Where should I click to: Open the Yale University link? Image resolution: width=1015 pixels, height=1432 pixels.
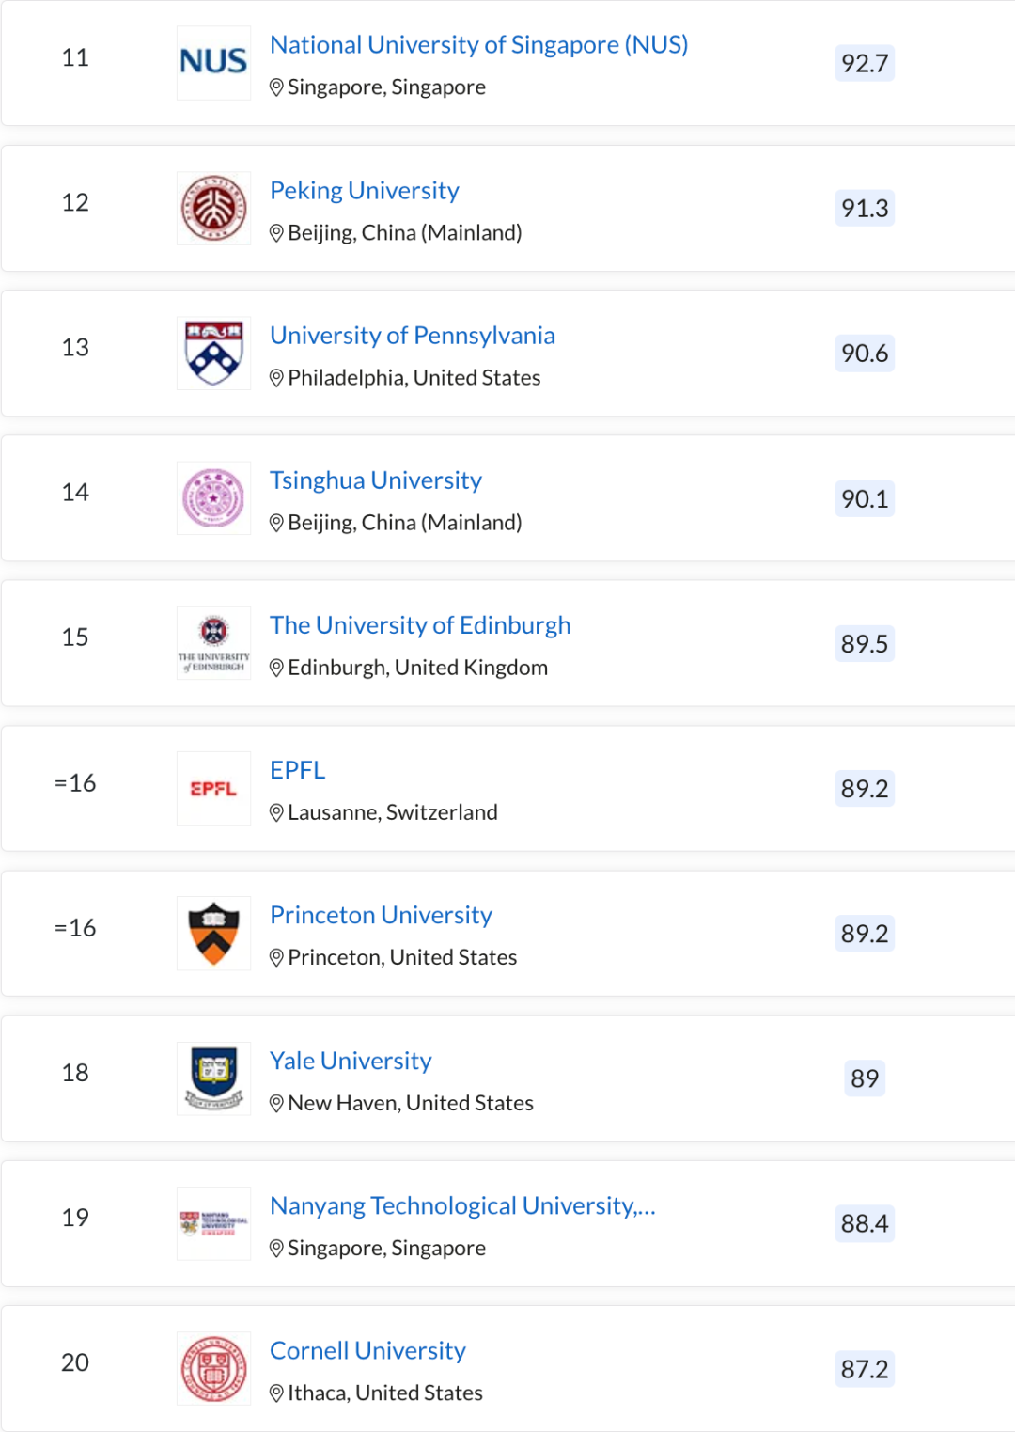[351, 1061]
